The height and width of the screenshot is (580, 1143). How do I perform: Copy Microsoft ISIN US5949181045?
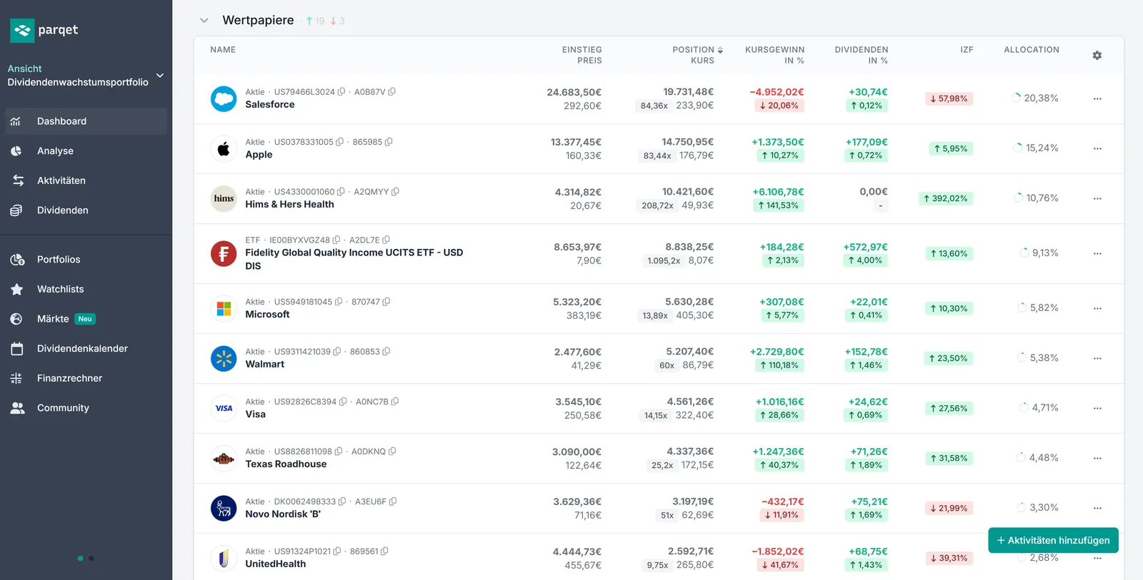(339, 302)
